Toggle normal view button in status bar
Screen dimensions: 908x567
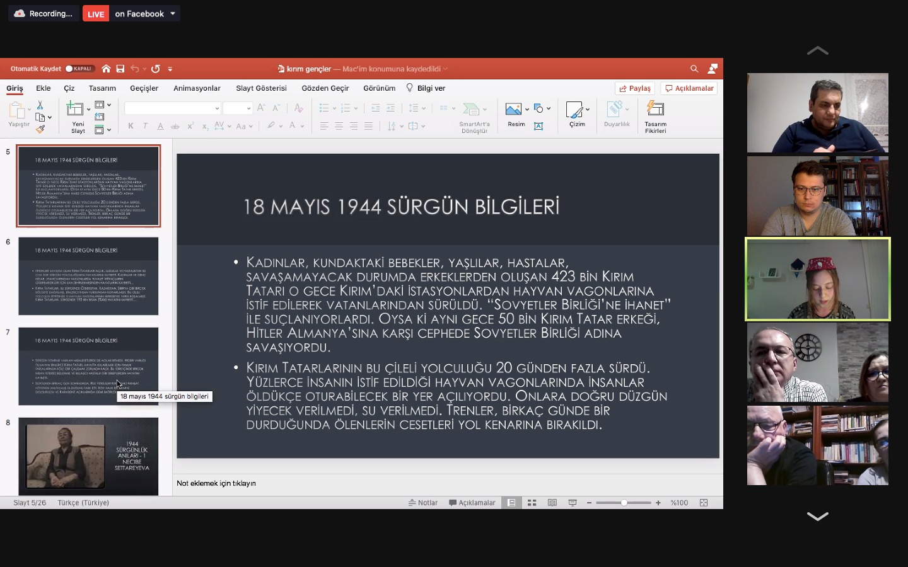[x=512, y=503]
